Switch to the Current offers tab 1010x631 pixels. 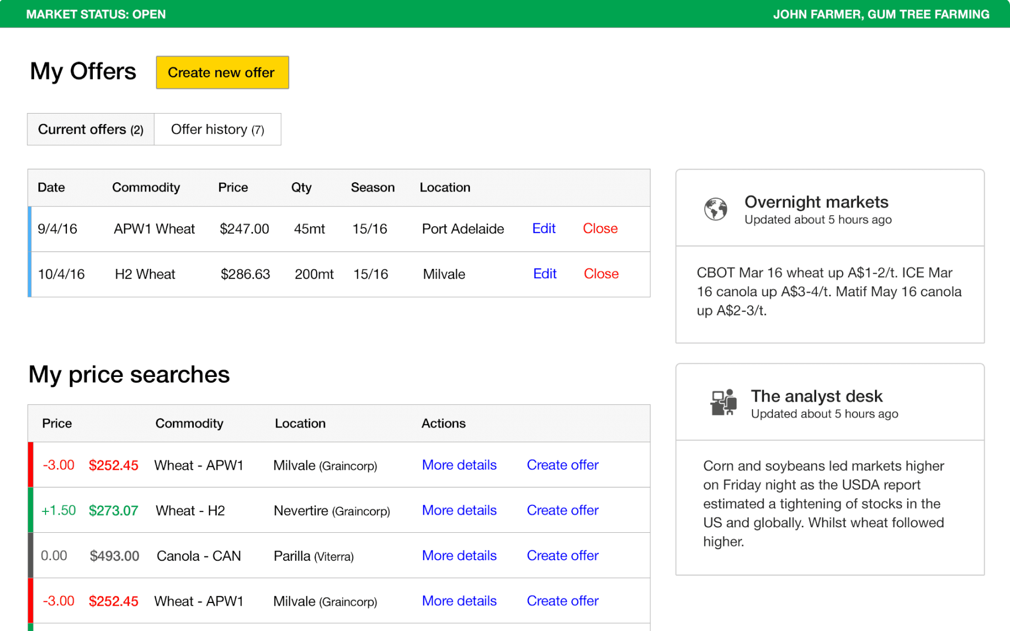[91, 129]
